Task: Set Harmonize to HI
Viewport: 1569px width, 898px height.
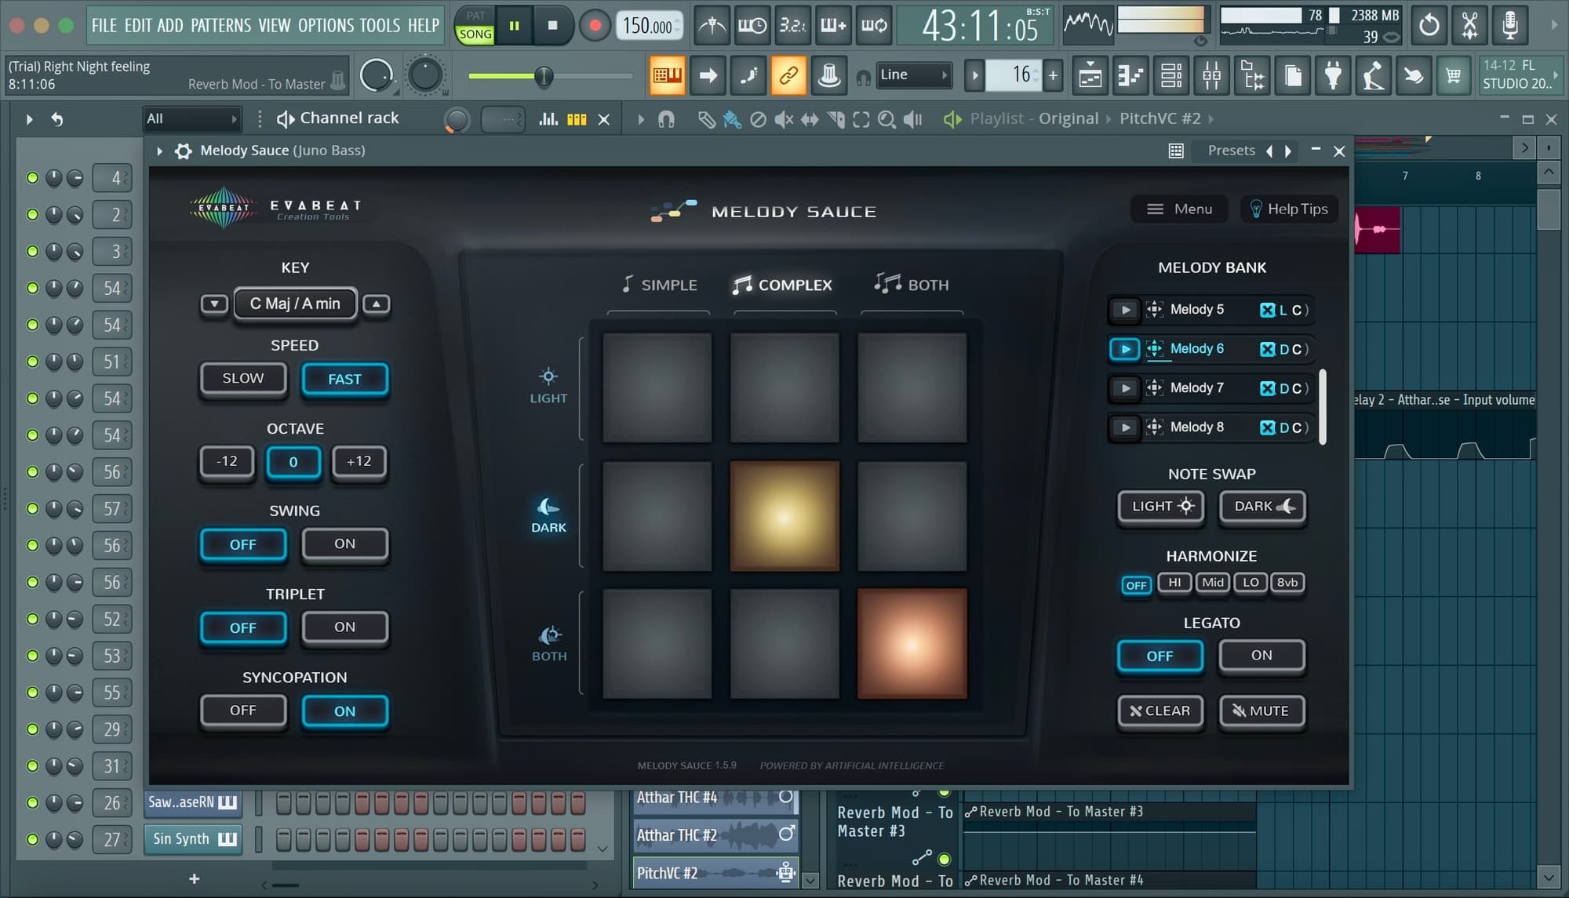Action: (x=1174, y=583)
